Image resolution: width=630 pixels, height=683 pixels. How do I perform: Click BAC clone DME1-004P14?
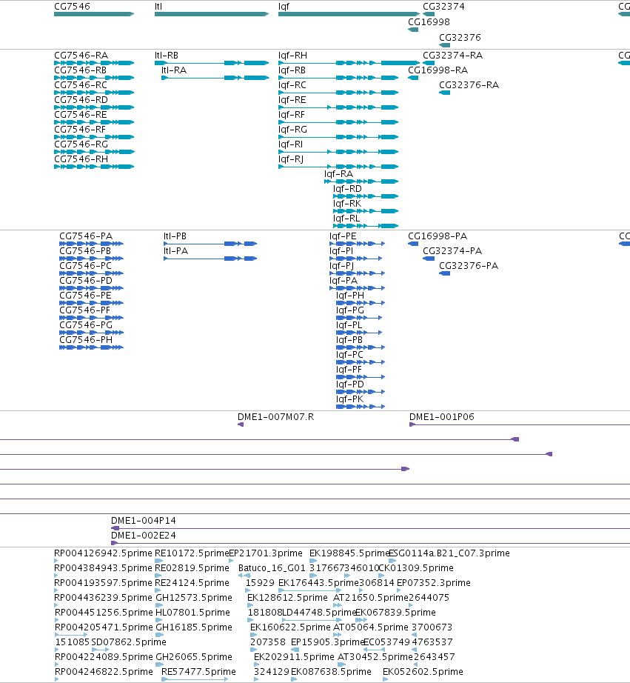[370, 528]
